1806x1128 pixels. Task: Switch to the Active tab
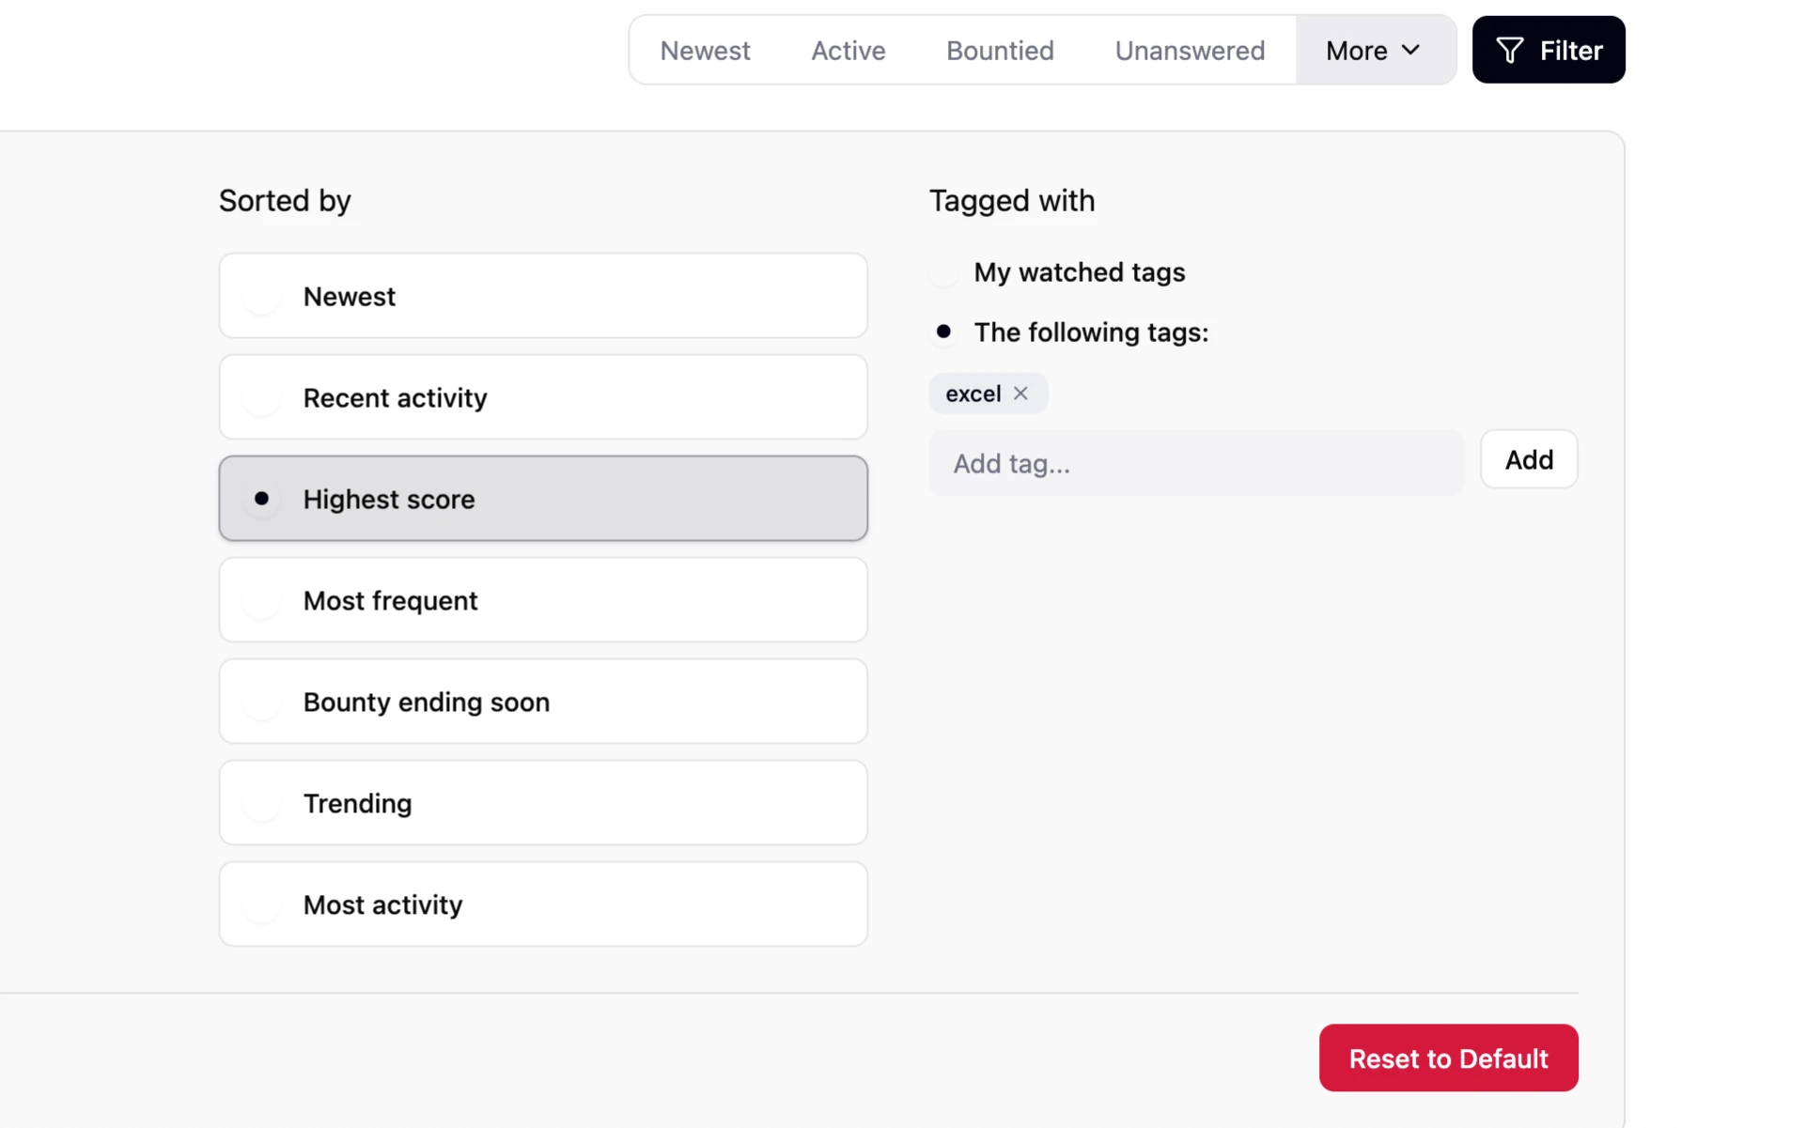848,51
